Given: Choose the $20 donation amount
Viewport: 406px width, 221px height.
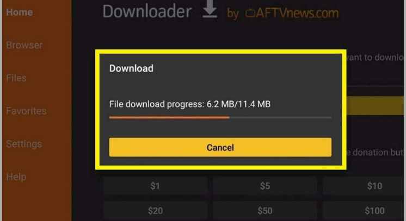Looking at the screenshot, I should tap(155, 211).
